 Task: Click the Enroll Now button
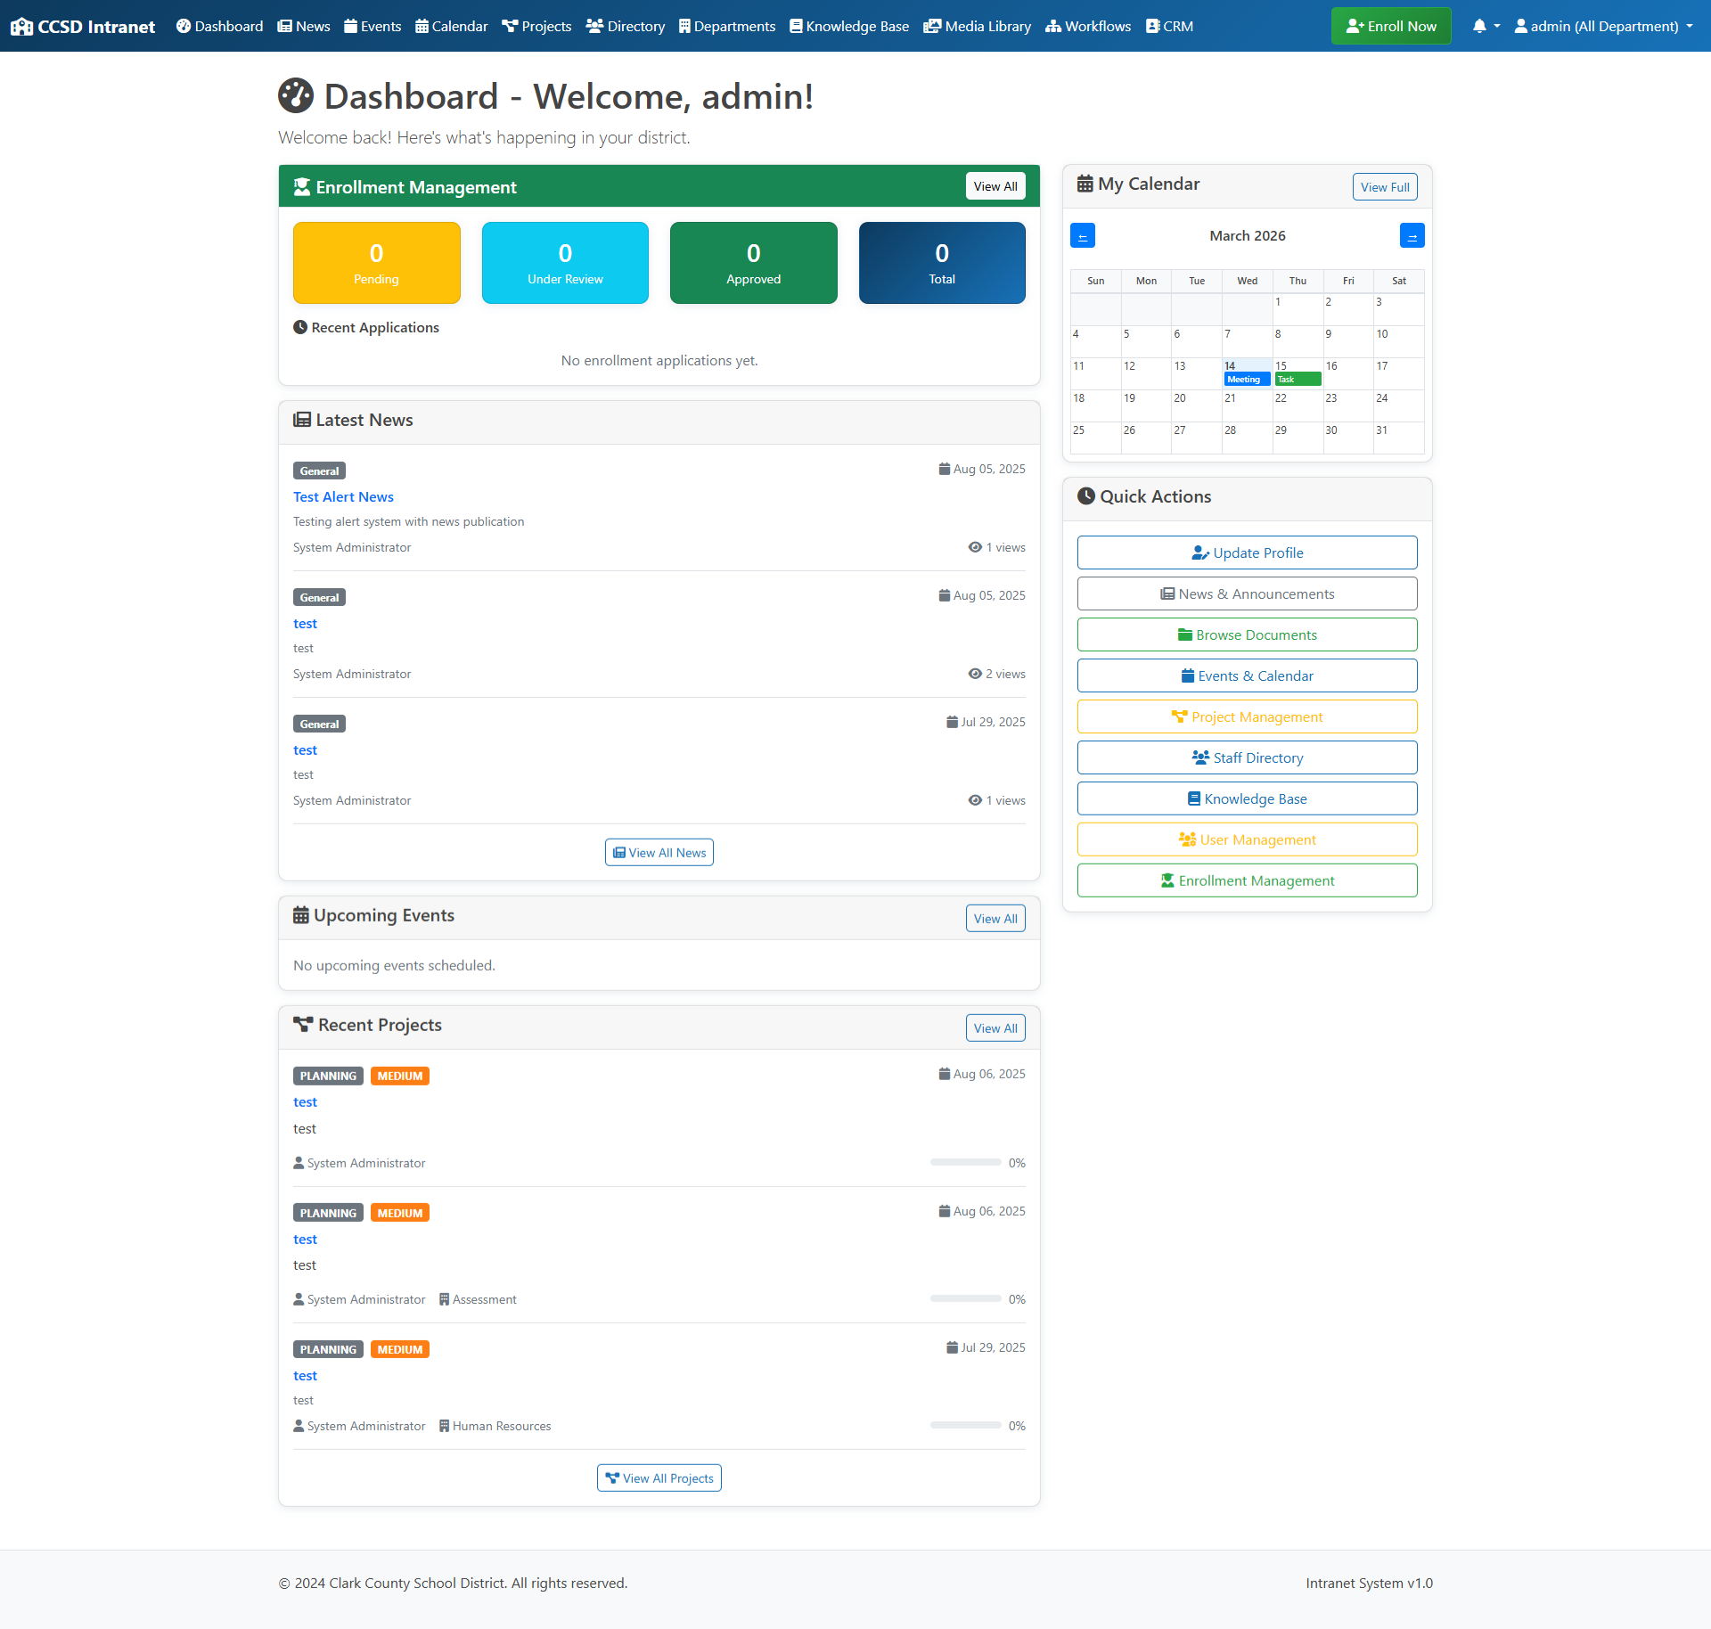1390,26
